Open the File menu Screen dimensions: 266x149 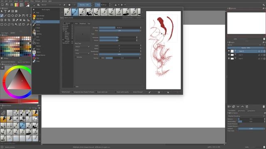2,1
